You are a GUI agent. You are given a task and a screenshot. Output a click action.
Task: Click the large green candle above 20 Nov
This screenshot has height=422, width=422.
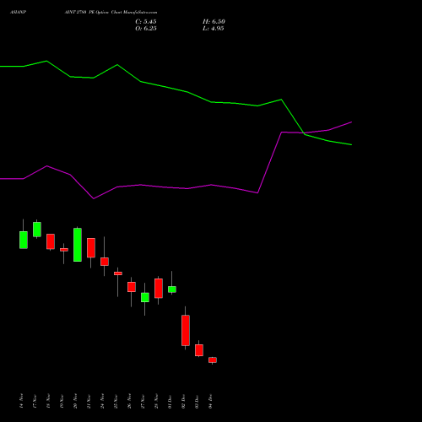(x=78, y=245)
